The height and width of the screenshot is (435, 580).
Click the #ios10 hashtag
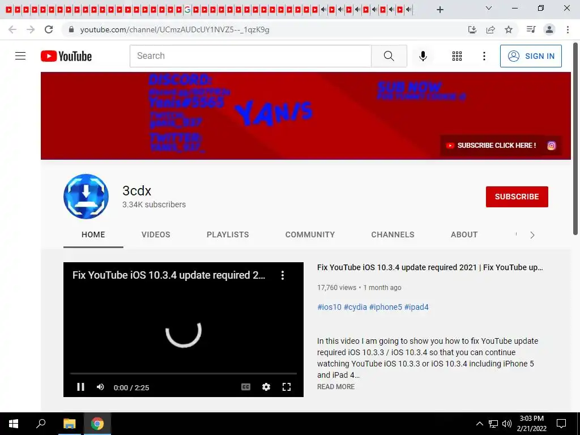(329, 307)
